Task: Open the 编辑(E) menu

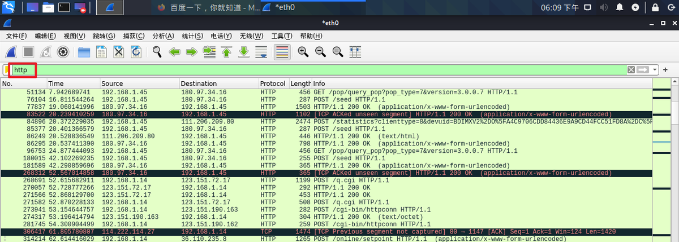Action: tap(45, 36)
